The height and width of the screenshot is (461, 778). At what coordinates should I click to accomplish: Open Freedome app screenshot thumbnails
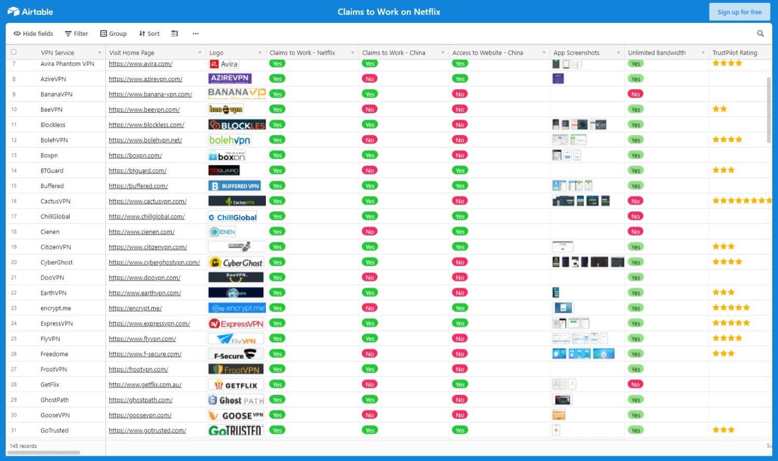coord(583,354)
